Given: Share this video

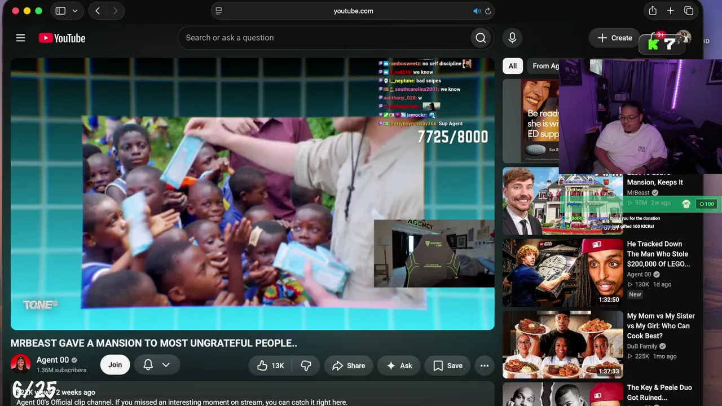Looking at the screenshot, I should pyautogui.click(x=349, y=365).
